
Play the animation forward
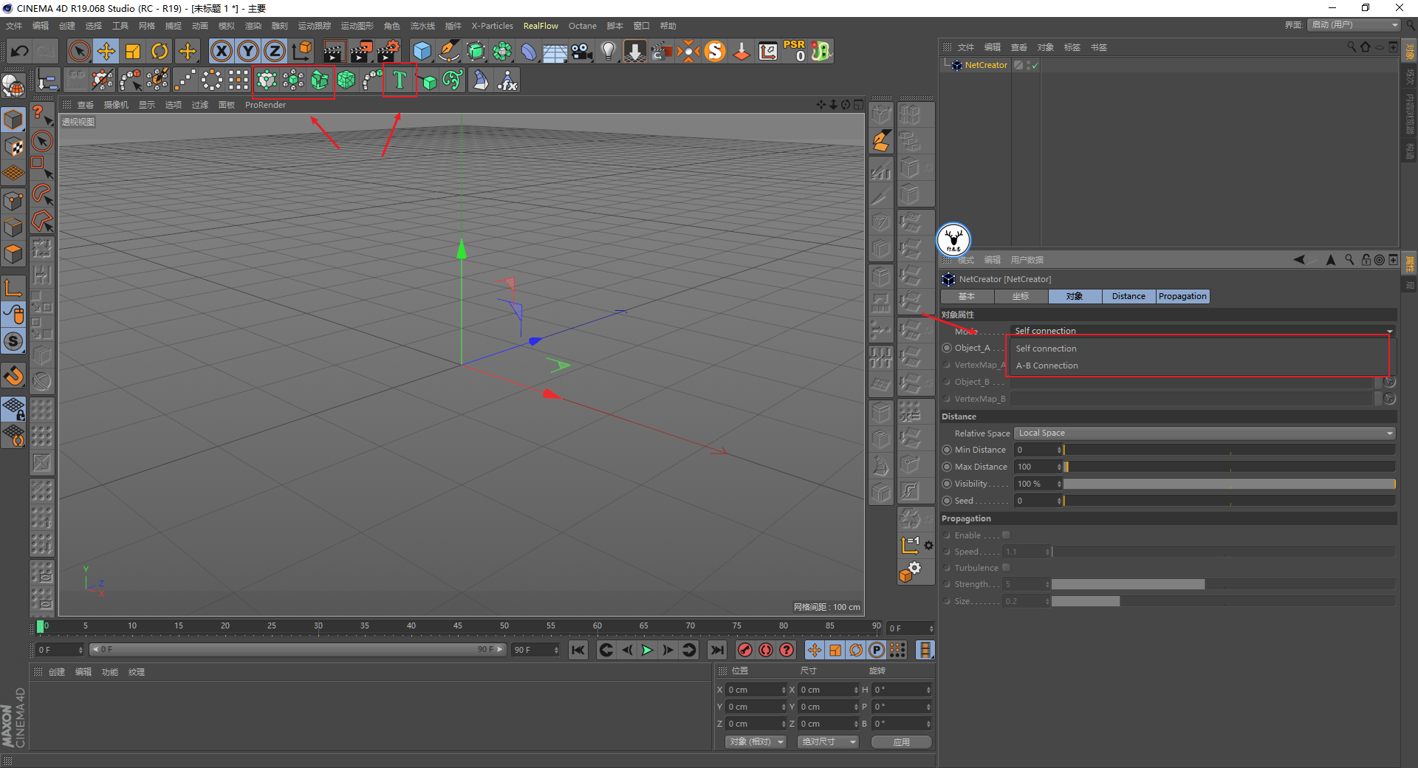[x=647, y=650]
